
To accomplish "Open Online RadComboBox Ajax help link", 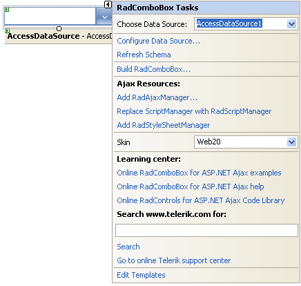I will click(x=191, y=187).
